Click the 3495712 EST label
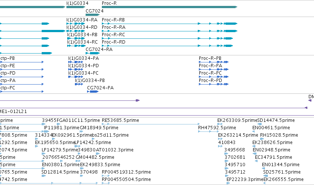The height and width of the screenshot is (185, 314). 235,172
